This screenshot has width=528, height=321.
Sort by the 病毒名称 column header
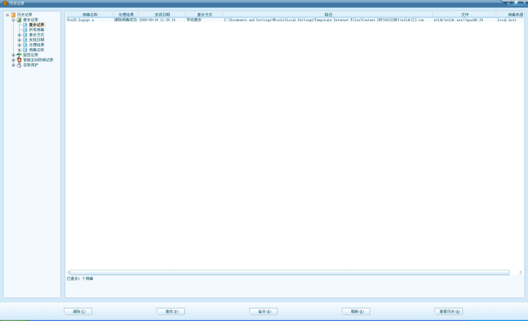(90, 14)
